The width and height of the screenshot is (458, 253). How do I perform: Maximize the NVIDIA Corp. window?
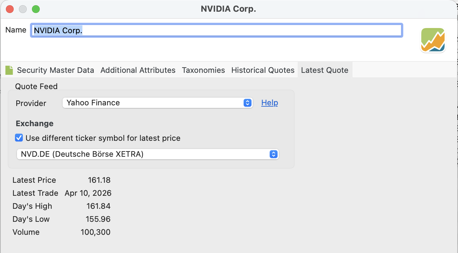pos(36,9)
